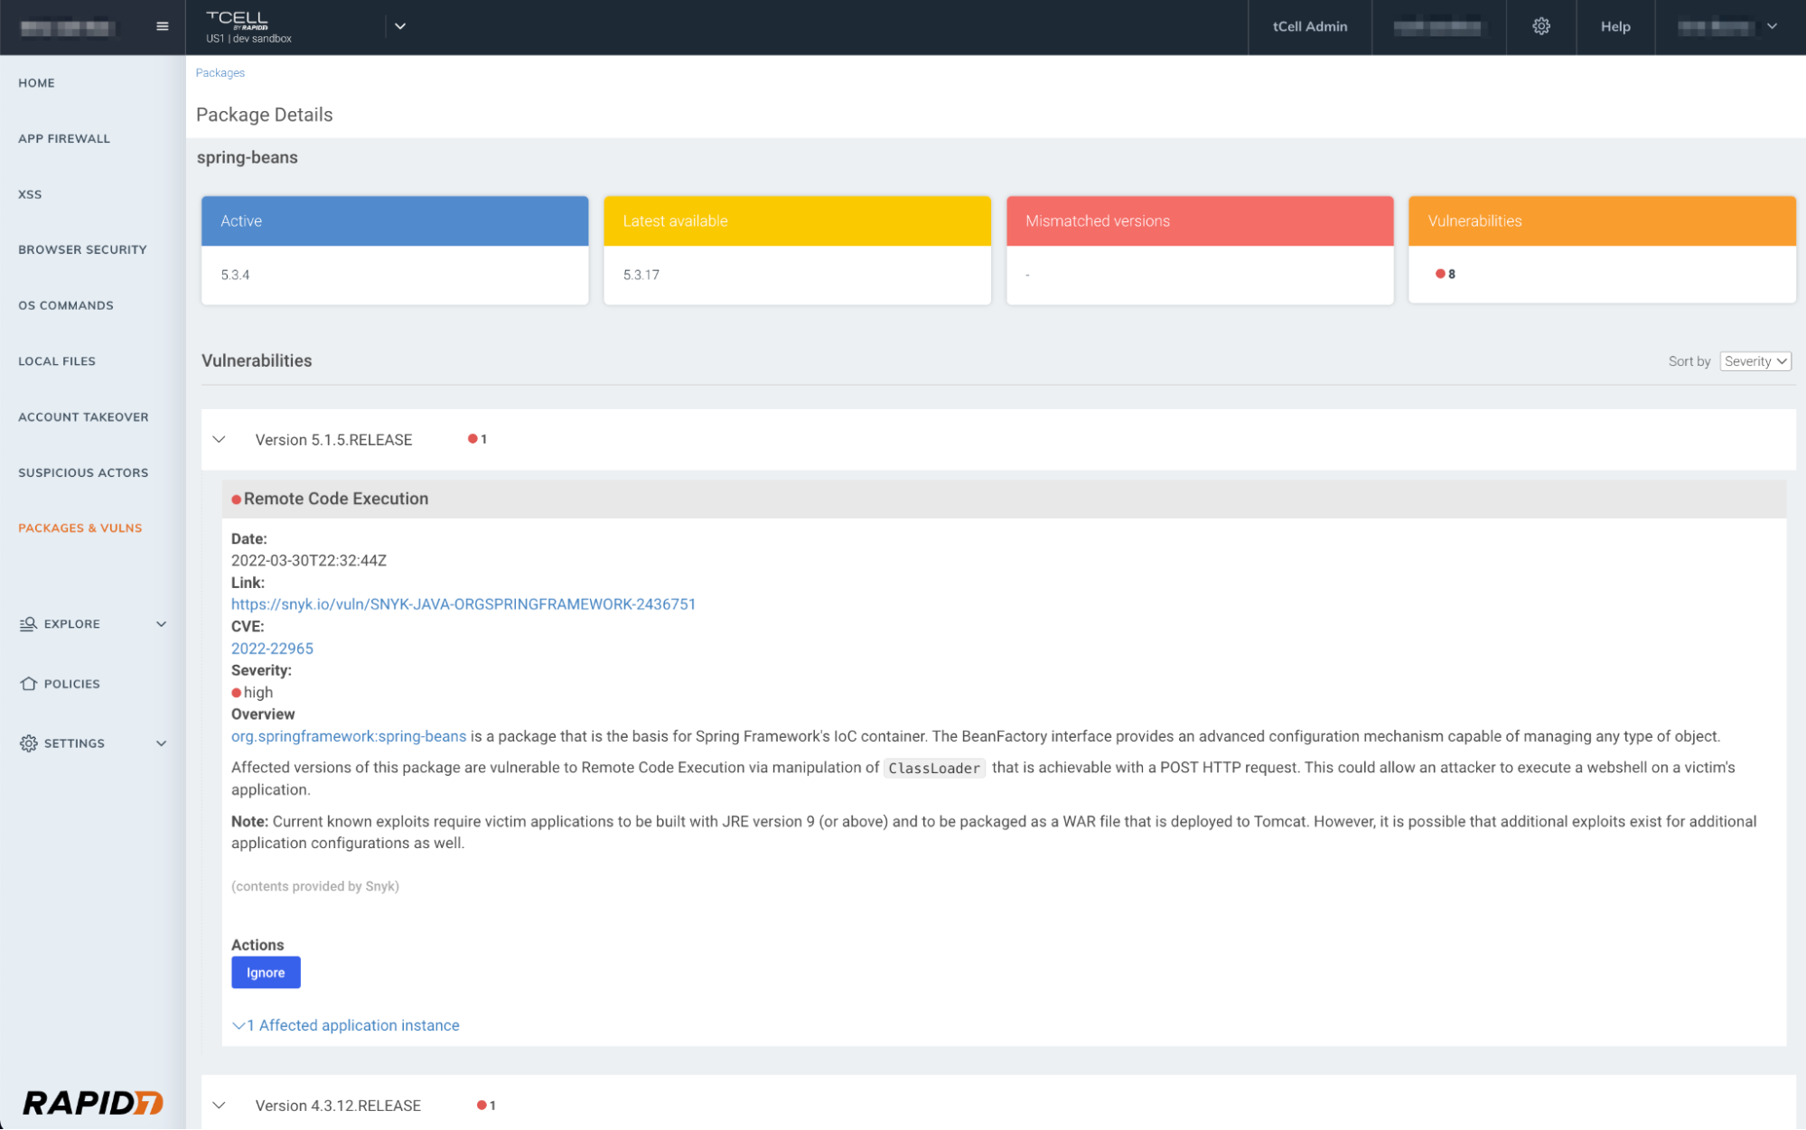The image size is (1806, 1130).
Task: Click the Packages breadcrumb link
Action: pos(220,73)
